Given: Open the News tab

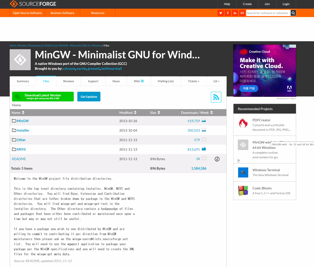Looking at the screenshot, I should tap(116, 81).
